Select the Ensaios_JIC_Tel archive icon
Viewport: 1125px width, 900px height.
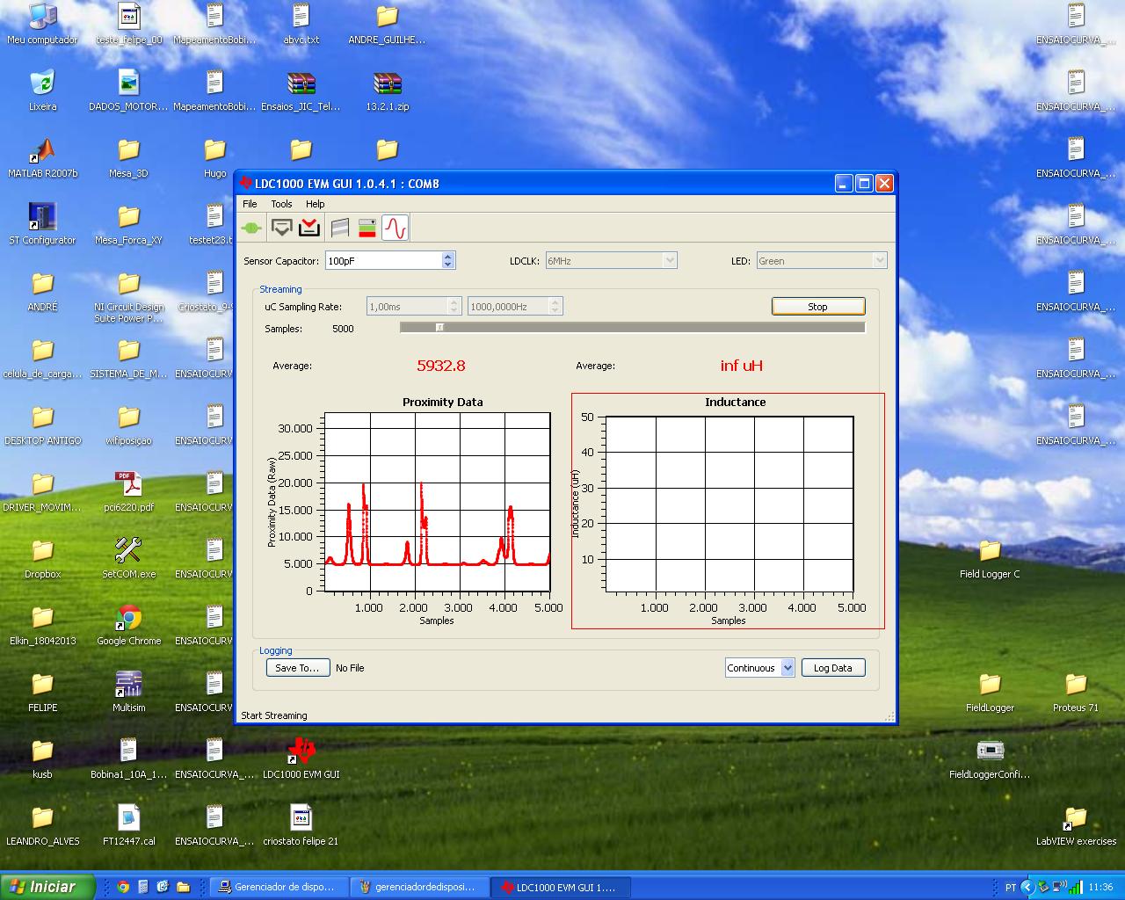(301, 92)
